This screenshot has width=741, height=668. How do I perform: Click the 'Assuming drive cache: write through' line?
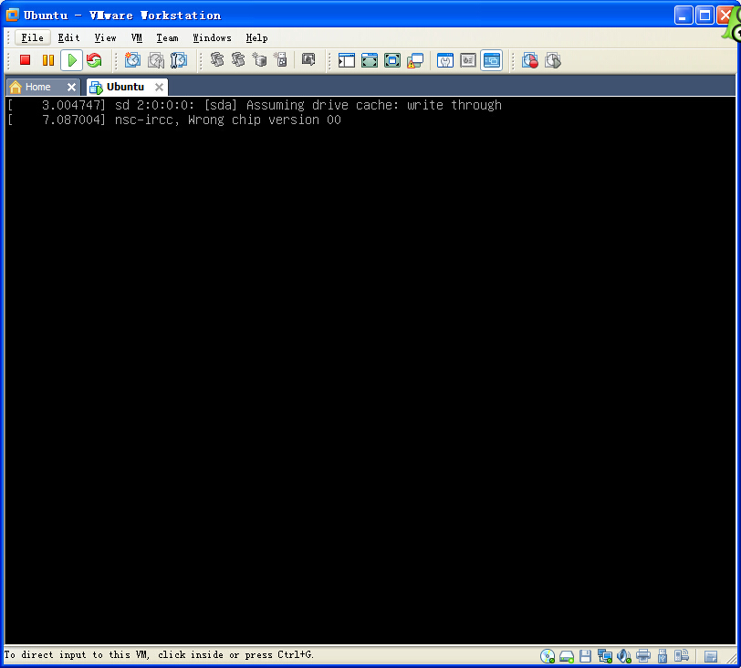pyautogui.click(x=374, y=105)
